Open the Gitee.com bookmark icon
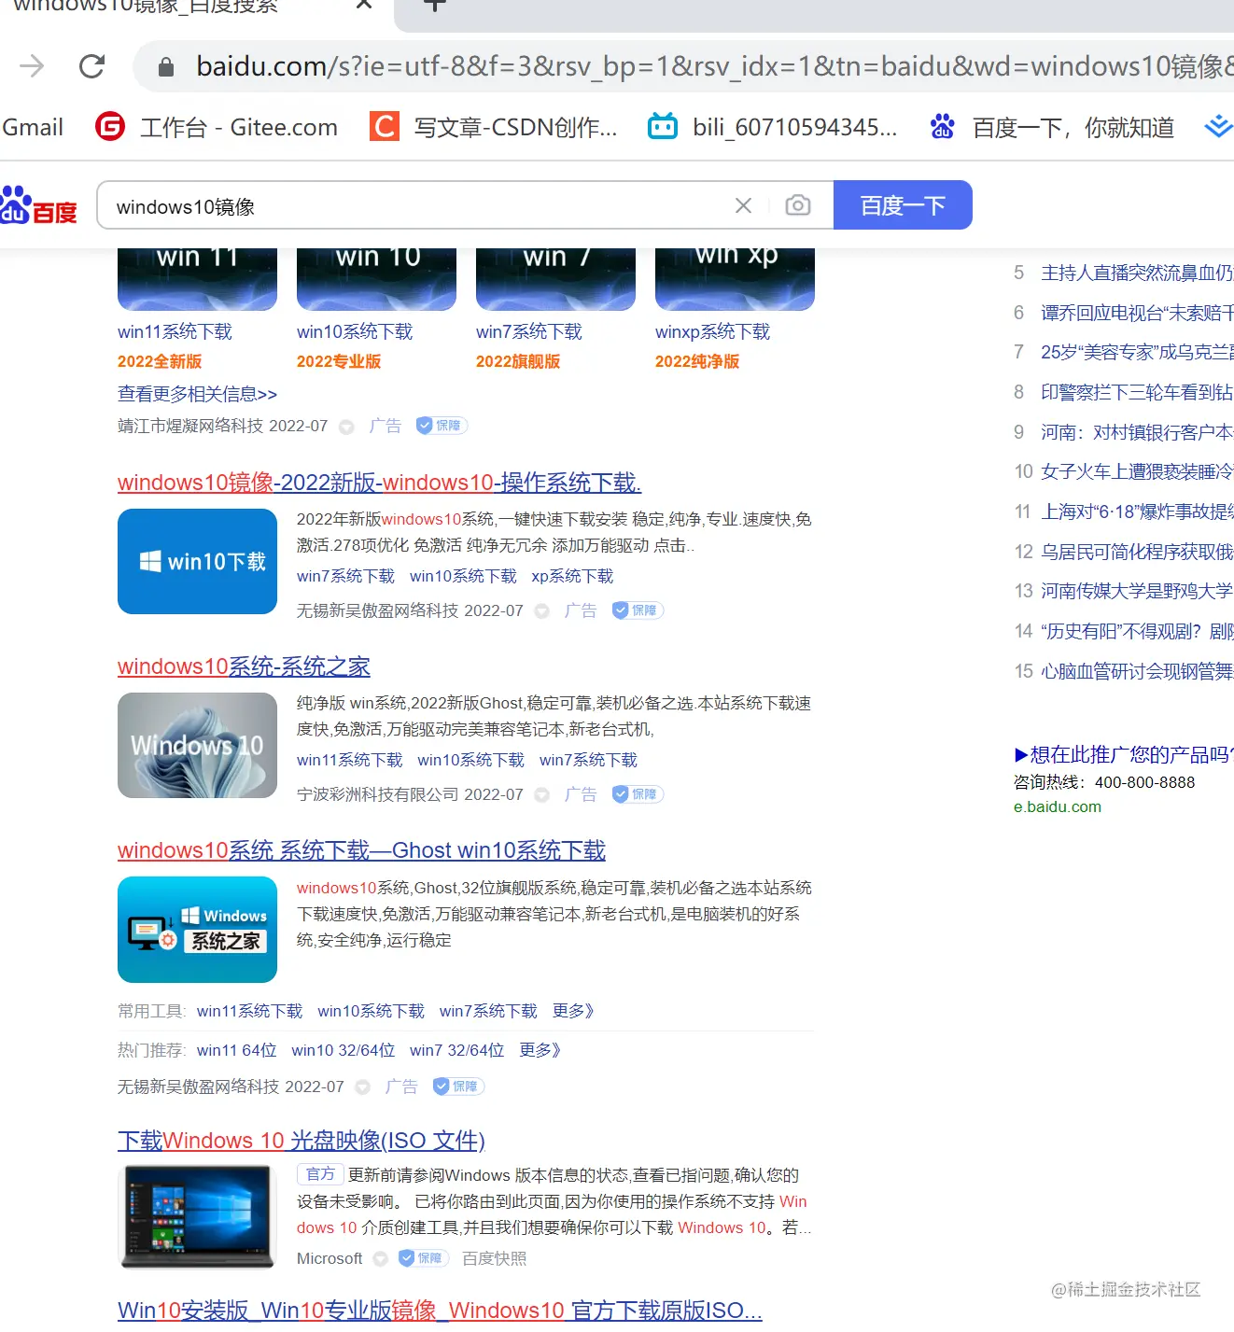This screenshot has height=1332, width=1234. (x=110, y=126)
